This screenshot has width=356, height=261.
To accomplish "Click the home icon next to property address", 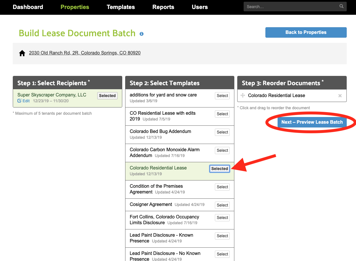I will [22, 53].
